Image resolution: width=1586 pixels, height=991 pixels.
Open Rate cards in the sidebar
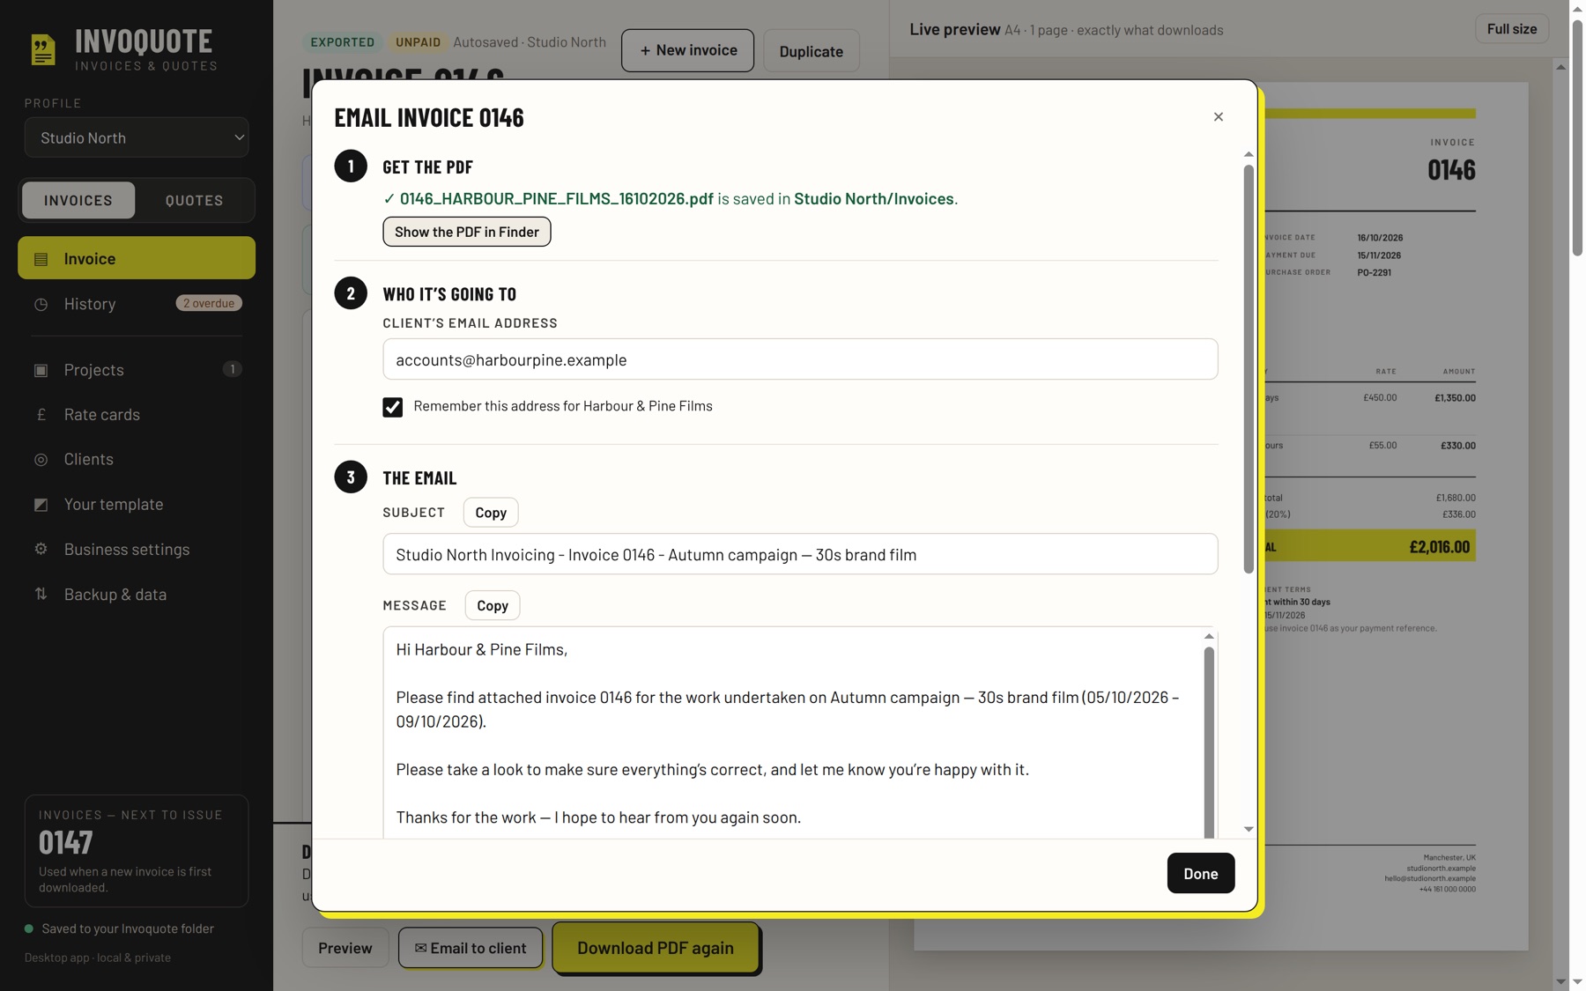coord(137,415)
